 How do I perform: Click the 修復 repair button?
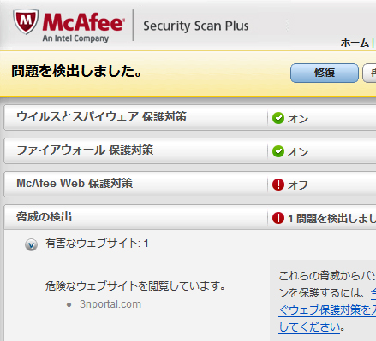[325, 73]
